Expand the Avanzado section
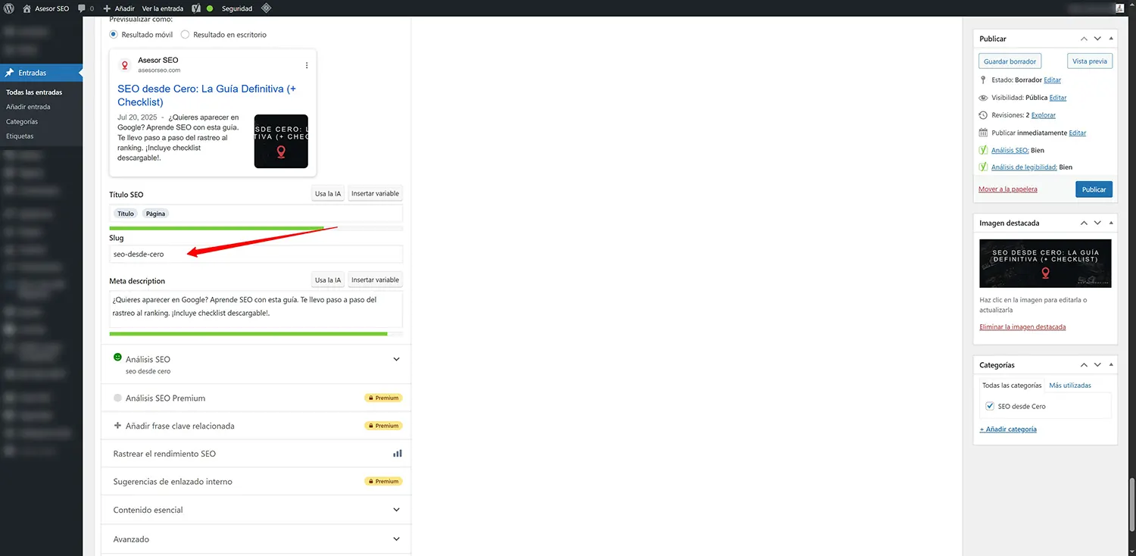 [x=396, y=539]
